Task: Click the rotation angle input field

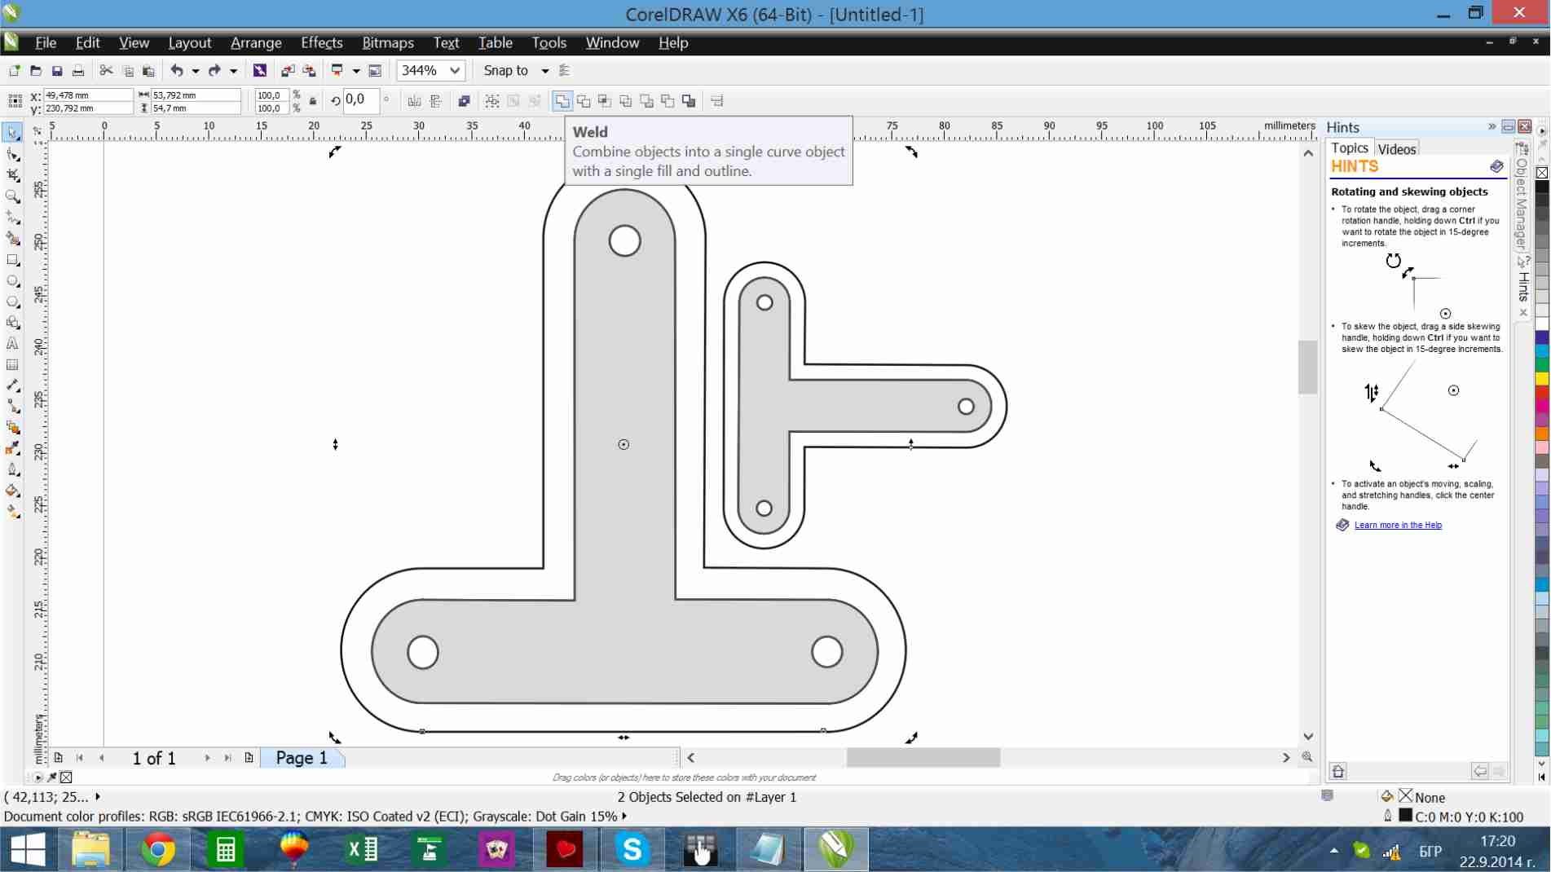Action: [361, 100]
